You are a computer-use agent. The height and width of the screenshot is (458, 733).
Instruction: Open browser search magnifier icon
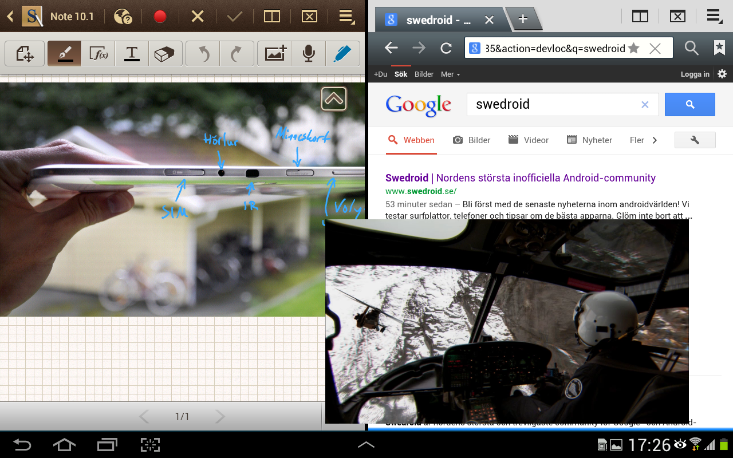(692, 48)
